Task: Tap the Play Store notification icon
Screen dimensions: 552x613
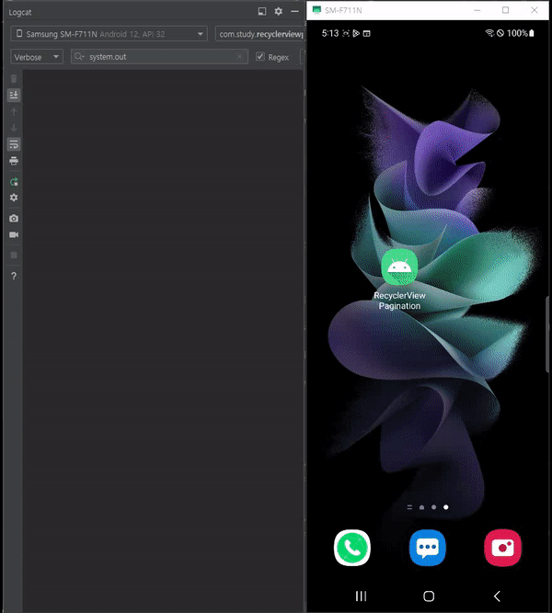Action: (356, 33)
